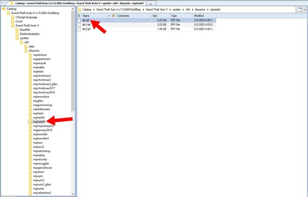
Task: Click the Catalog star icon
Action: coord(3,9)
